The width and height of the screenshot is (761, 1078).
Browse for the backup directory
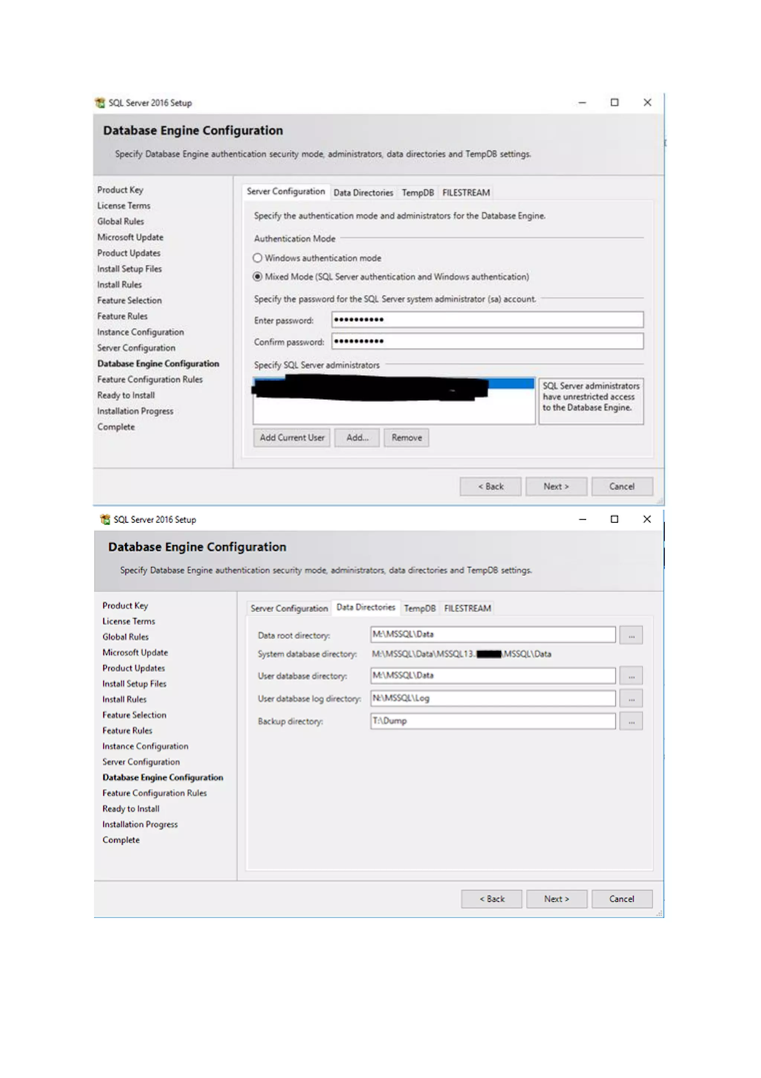pos(631,721)
